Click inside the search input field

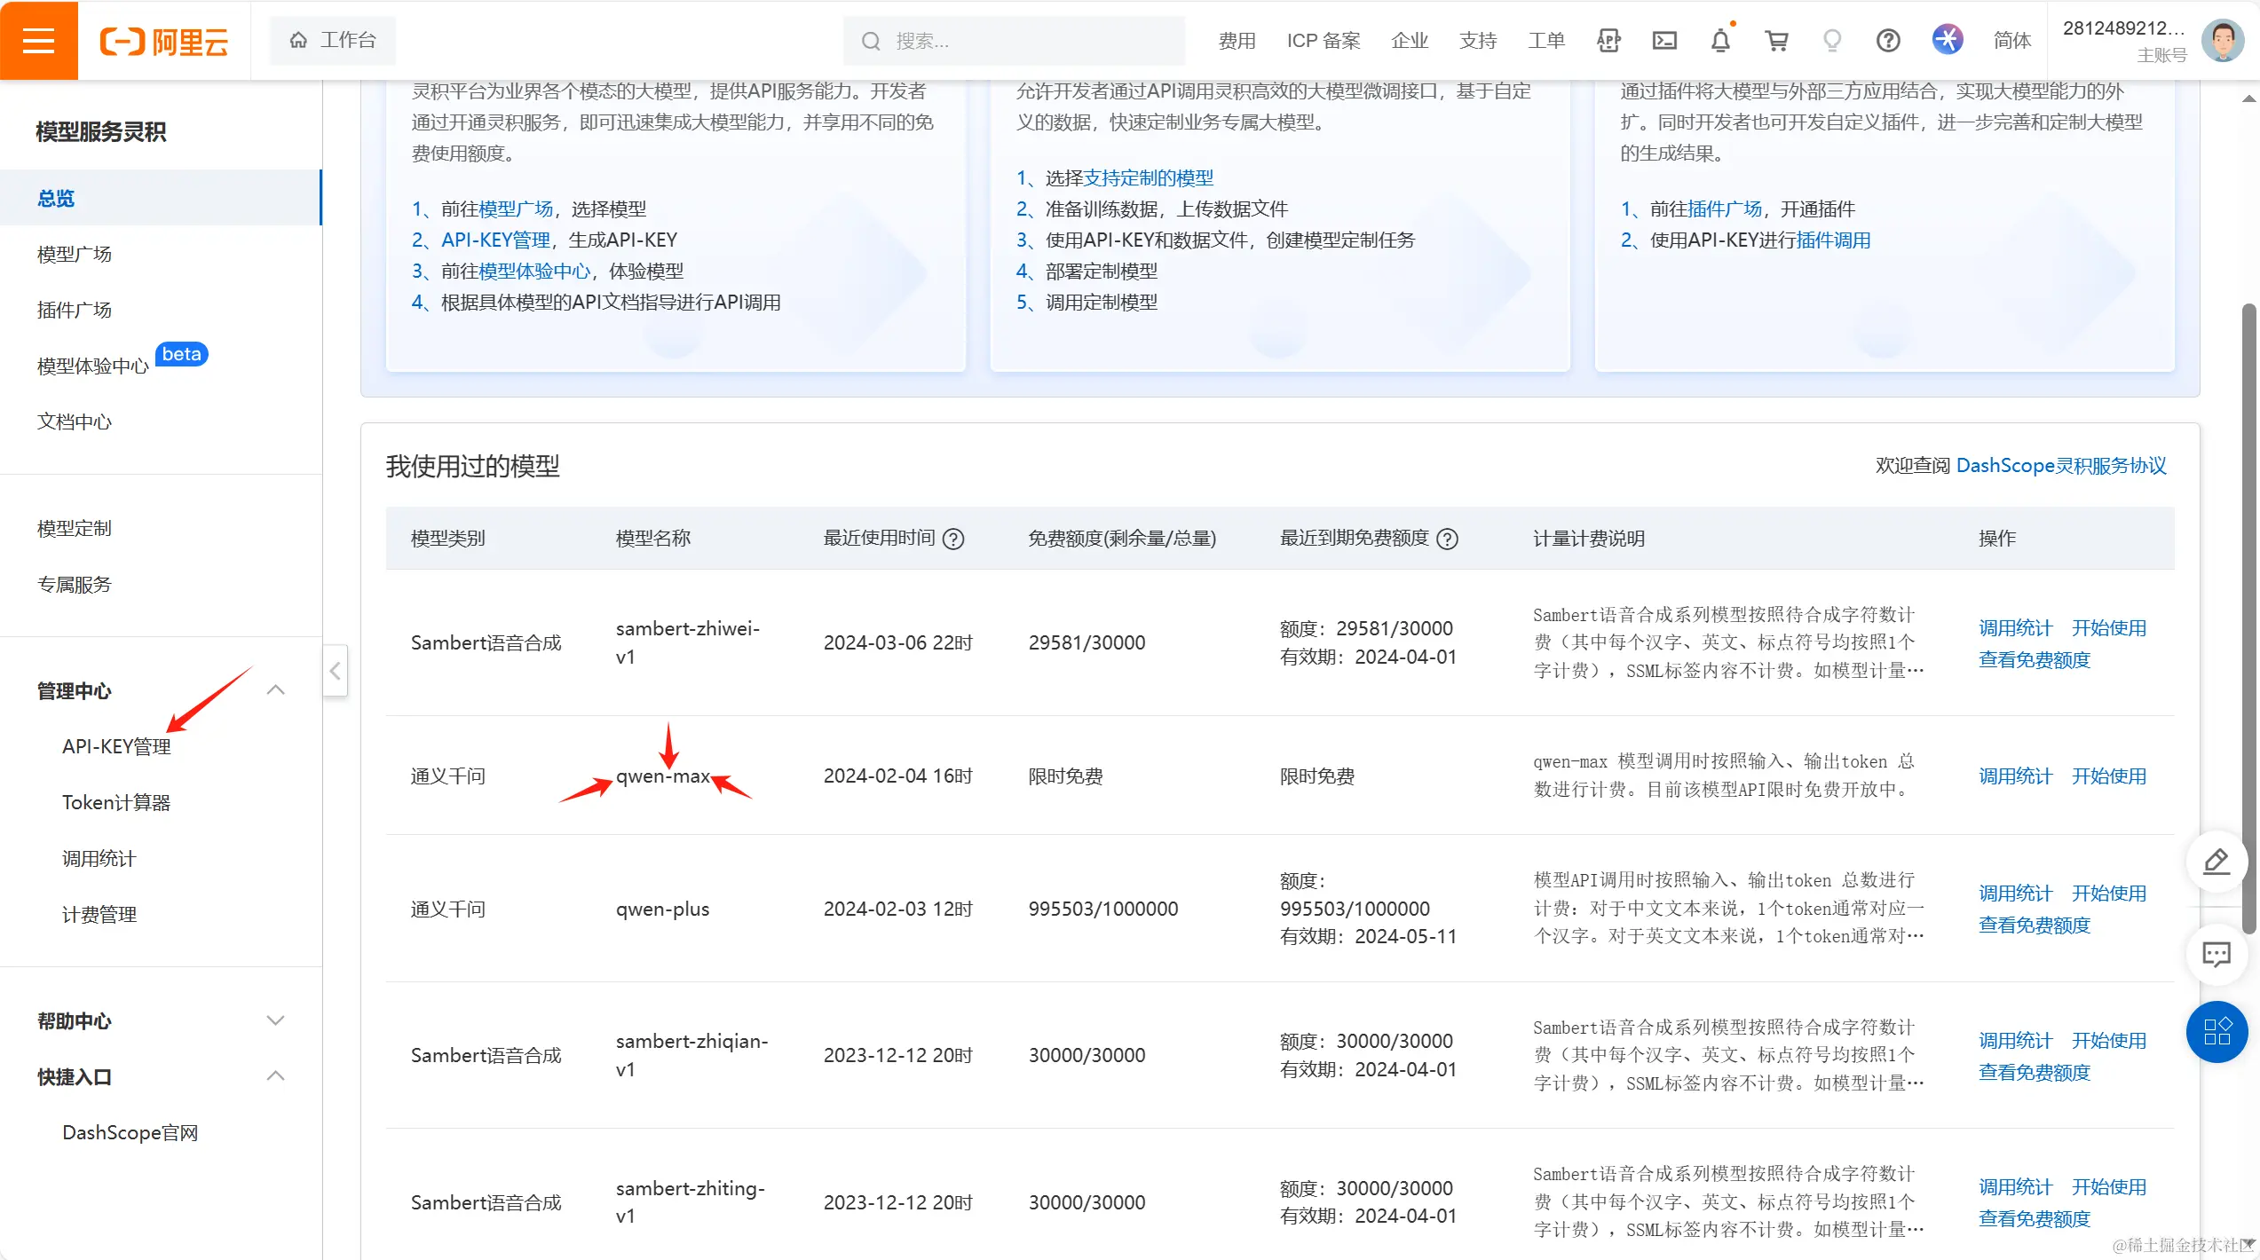click(x=1012, y=40)
